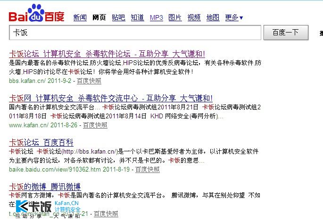Screen dimensions: 323x222
Task: Open result 卡饭论坛 计算机安全 杀毒软件论坛
Action: pyautogui.click(x=107, y=54)
